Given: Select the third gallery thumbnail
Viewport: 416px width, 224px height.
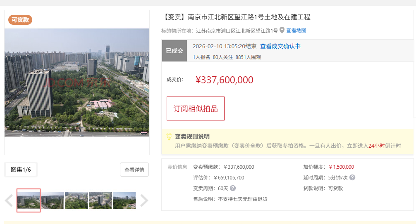Looking at the screenshot, I should 77,200.
